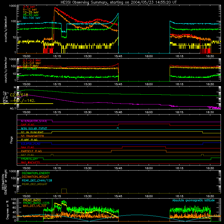Click the 7-20 MeV legend label
This screenshot has height=224, width=224.
click(x=30, y=69)
